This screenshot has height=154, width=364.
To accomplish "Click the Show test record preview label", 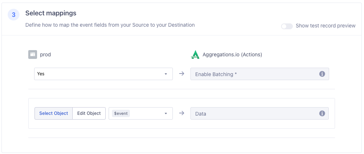I will (x=325, y=26).
